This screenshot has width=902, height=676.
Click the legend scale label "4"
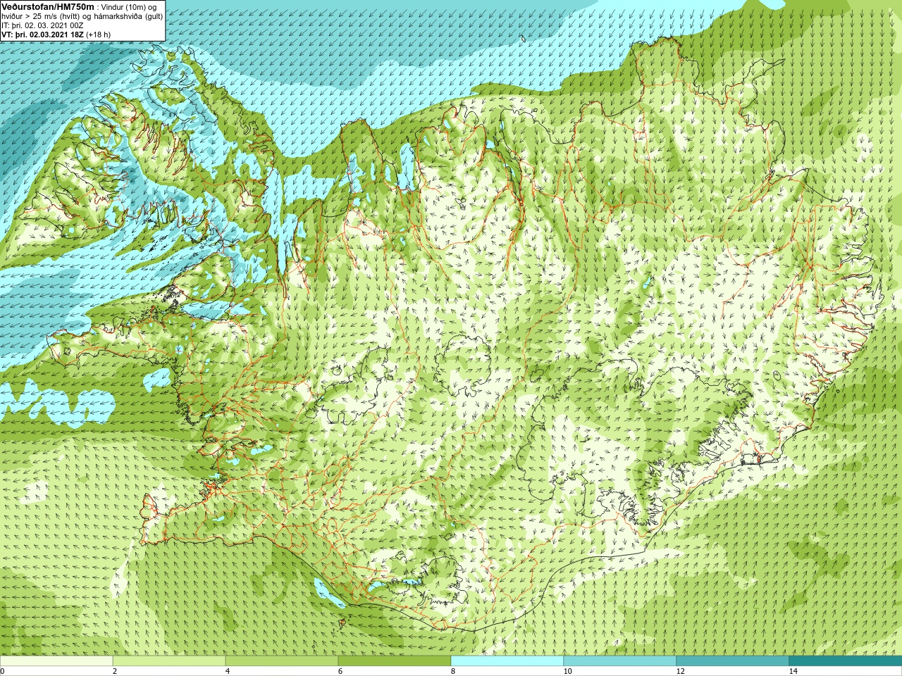click(228, 671)
